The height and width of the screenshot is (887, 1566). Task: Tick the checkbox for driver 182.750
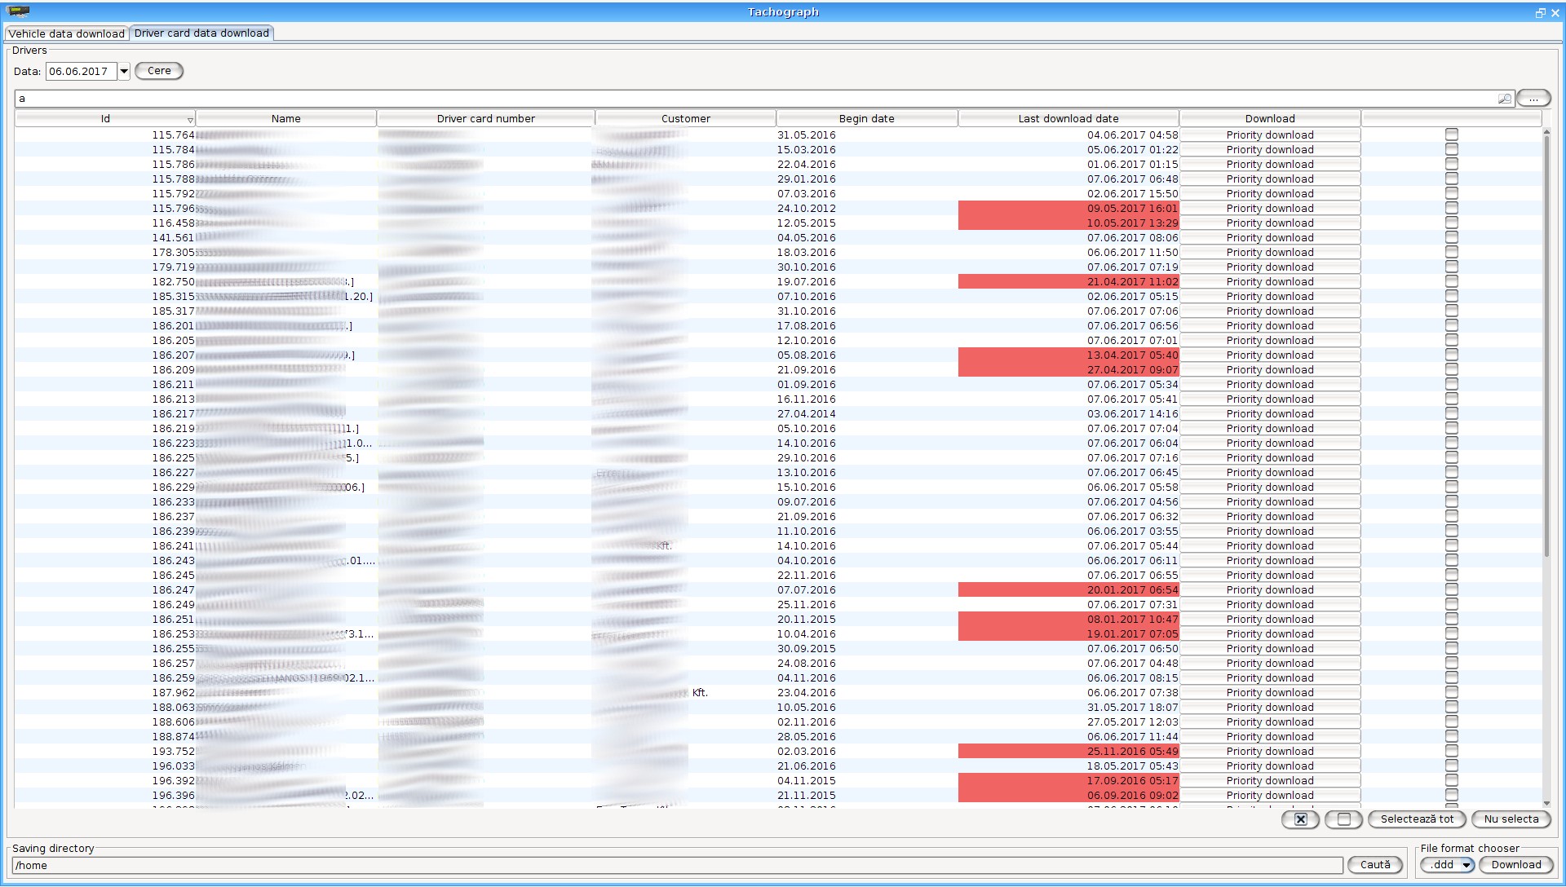(x=1451, y=281)
